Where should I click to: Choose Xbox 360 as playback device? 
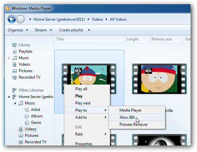(x=137, y=117)
